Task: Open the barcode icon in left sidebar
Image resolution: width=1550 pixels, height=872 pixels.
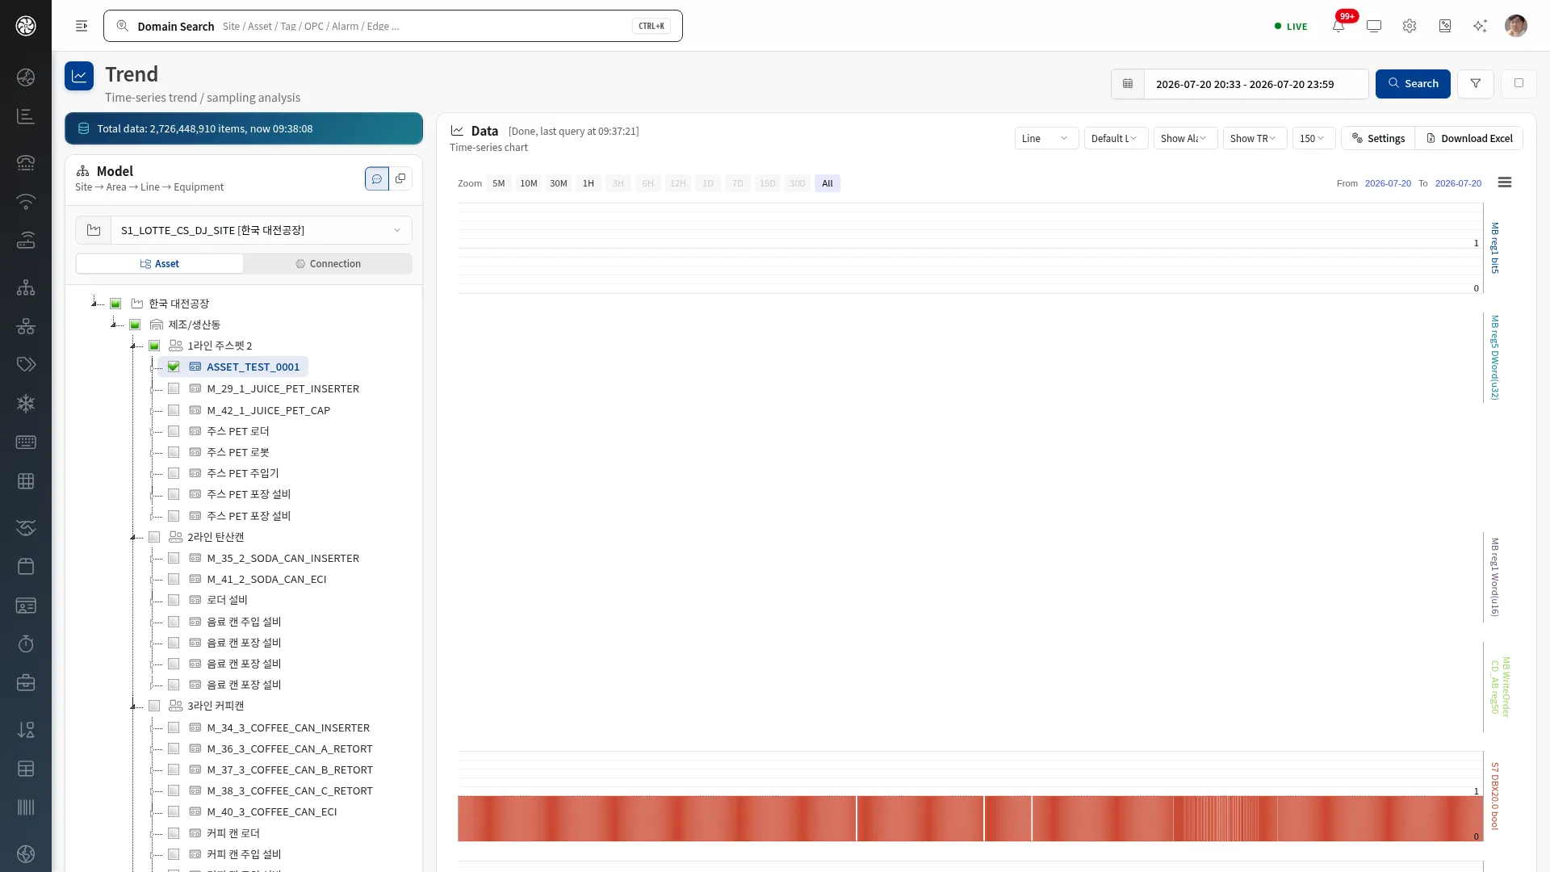Action: tap(26, 807)
